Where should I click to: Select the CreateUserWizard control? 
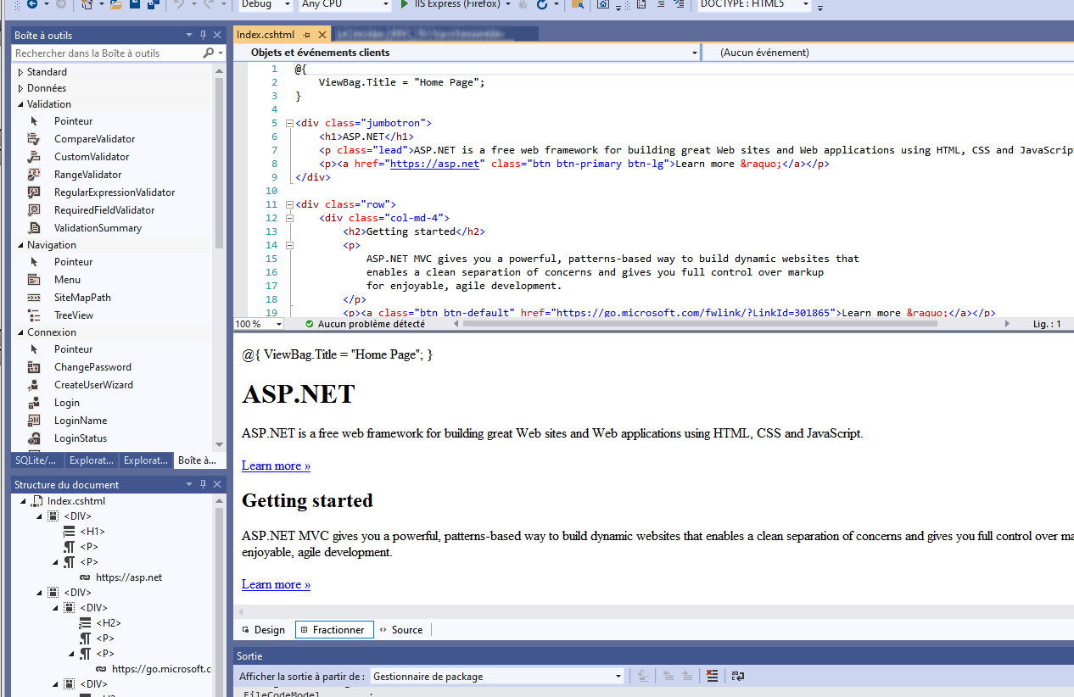pyautogui.click(x=93, y=385)
